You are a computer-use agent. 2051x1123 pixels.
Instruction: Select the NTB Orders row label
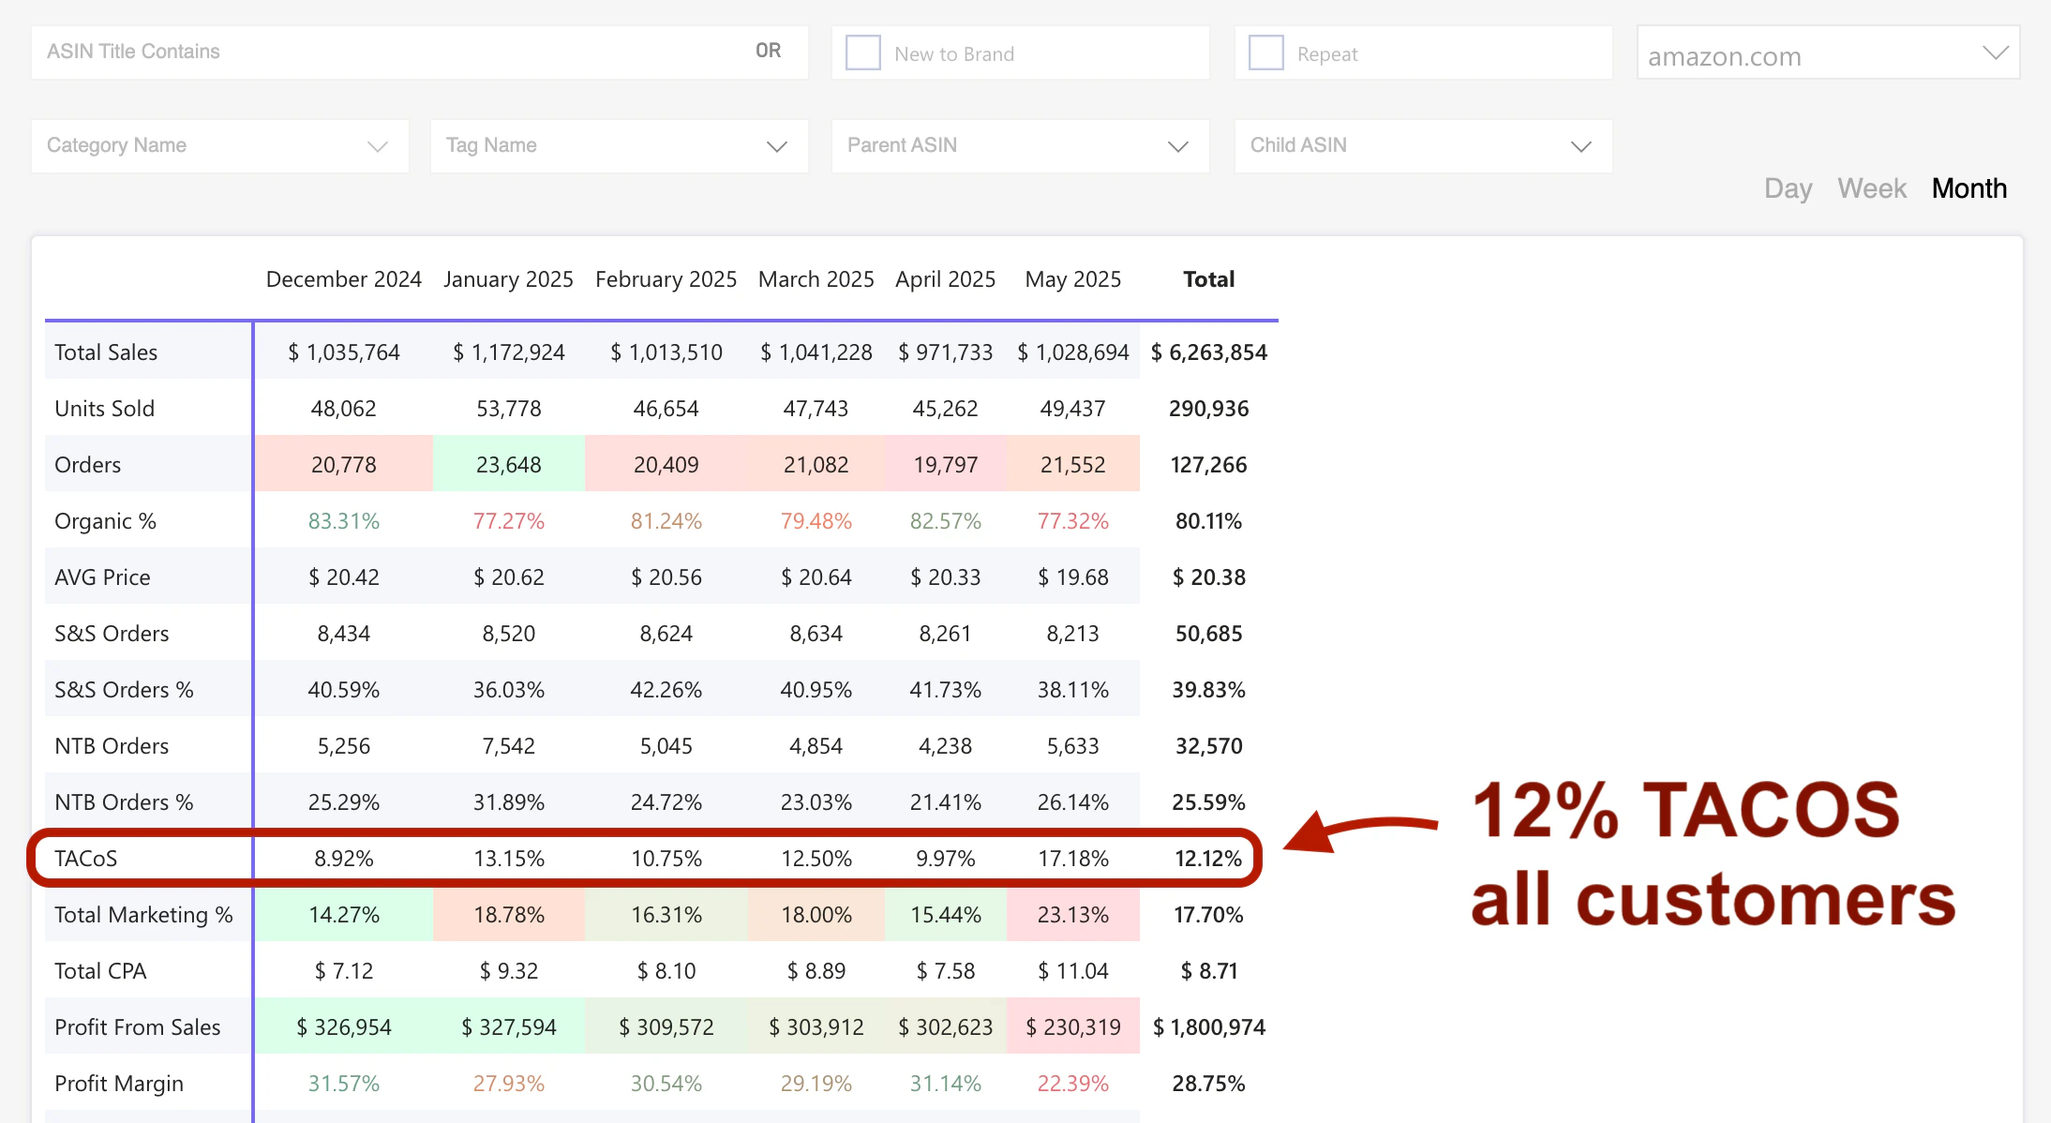(x=112, y=746)
